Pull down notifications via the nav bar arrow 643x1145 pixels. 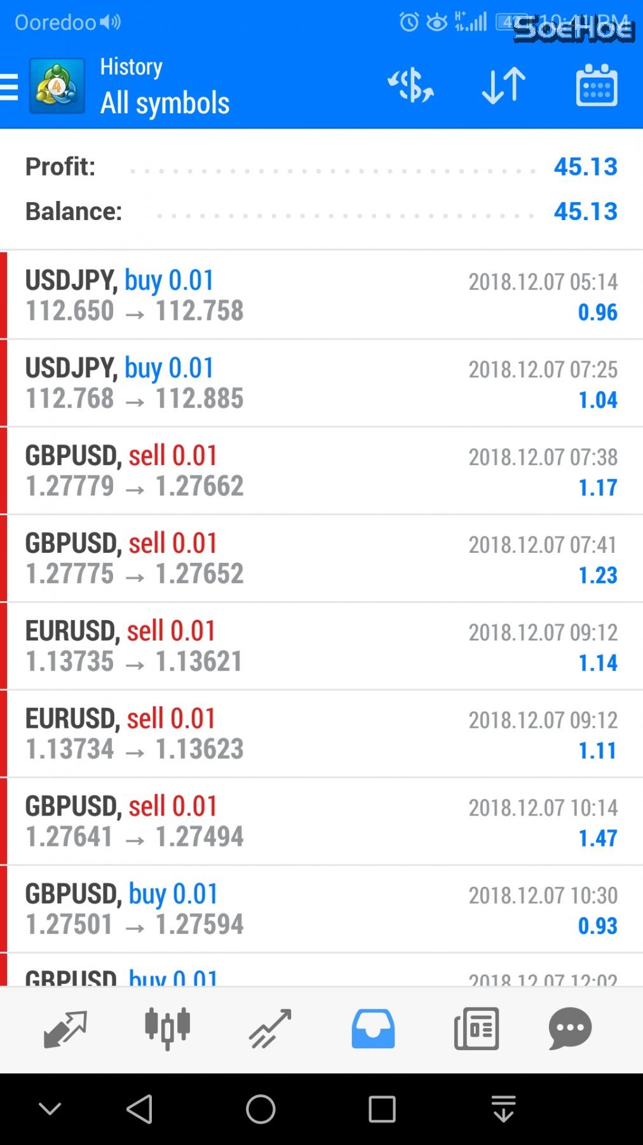[503, 1109]
